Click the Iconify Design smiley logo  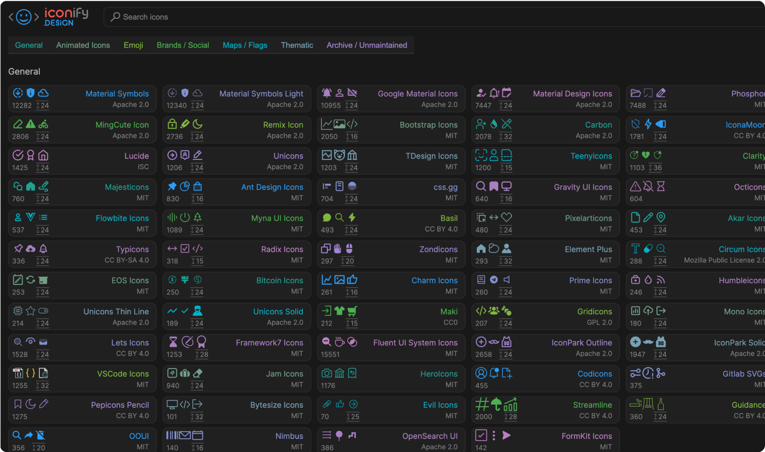(x=24, y=17)
